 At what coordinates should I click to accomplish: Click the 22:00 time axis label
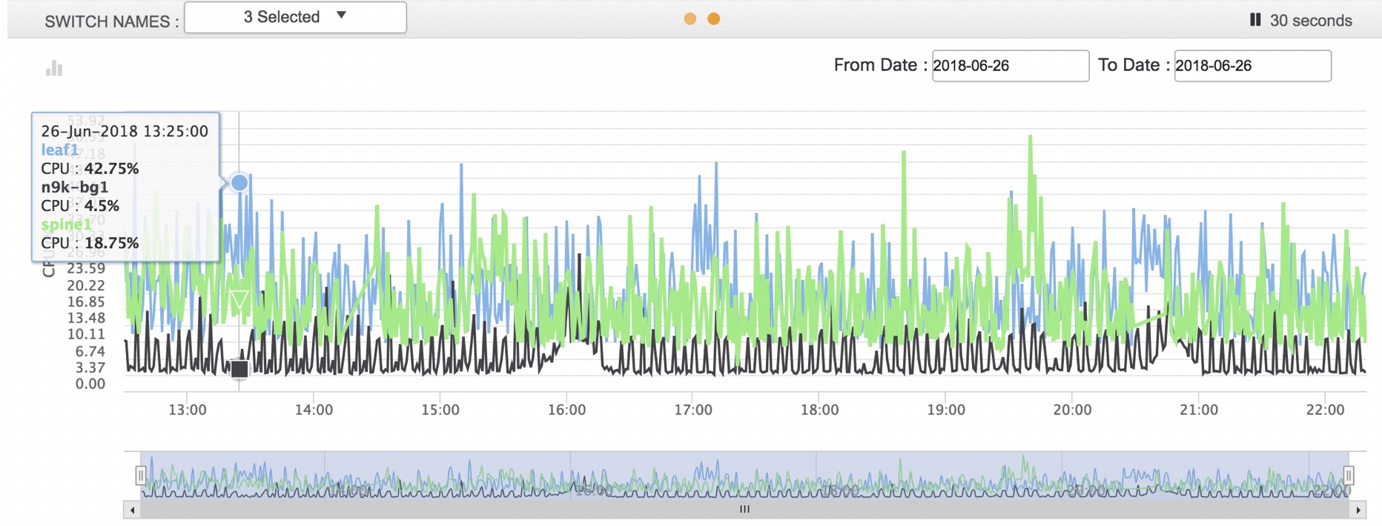[x=1325, y=410]
